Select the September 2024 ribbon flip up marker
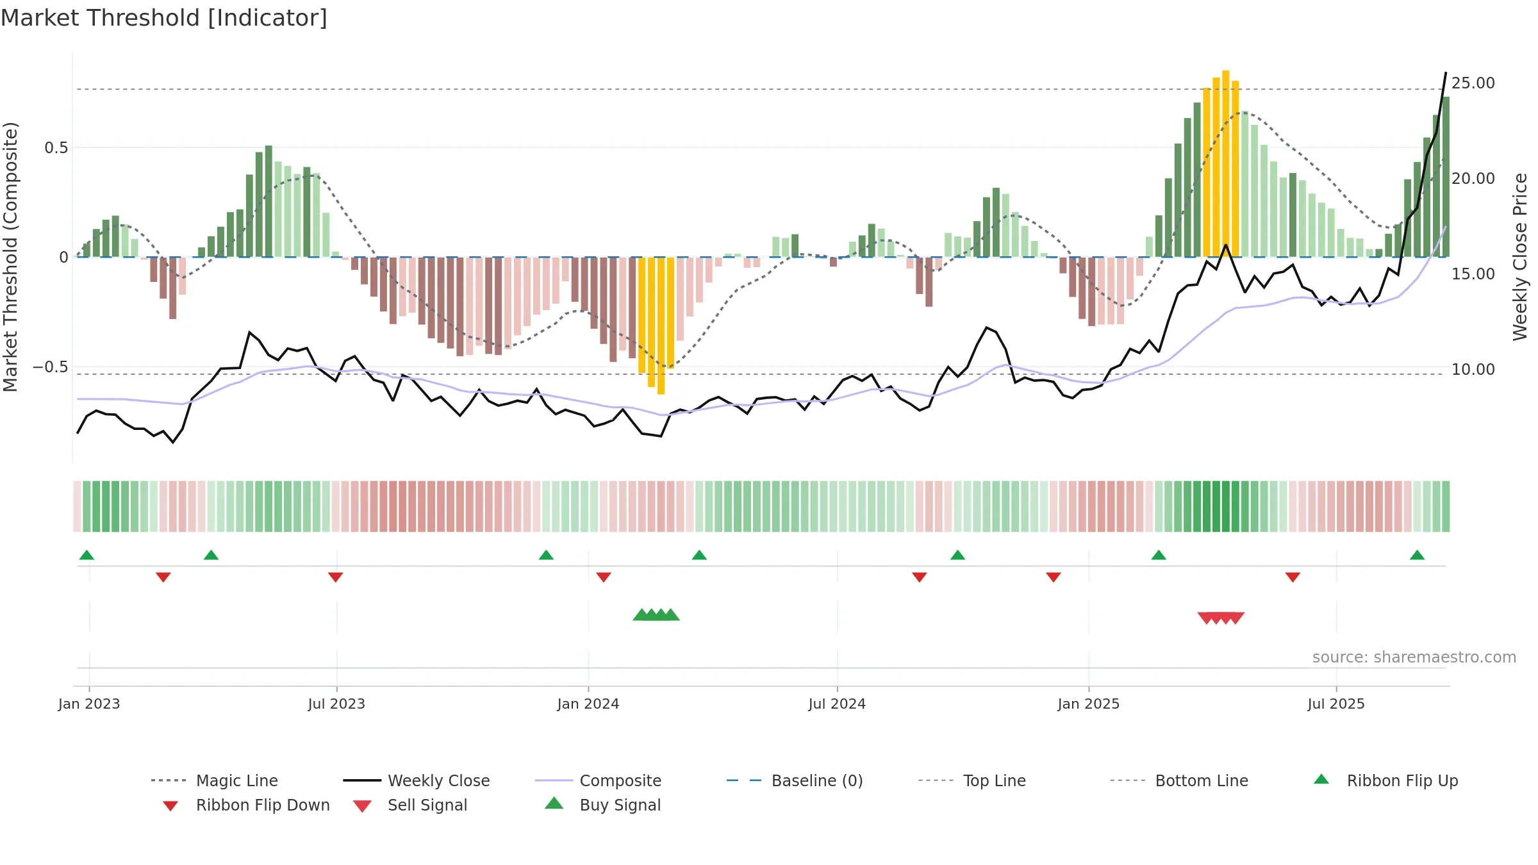This screenshot has height=865, width=1538. coord(957,555)
